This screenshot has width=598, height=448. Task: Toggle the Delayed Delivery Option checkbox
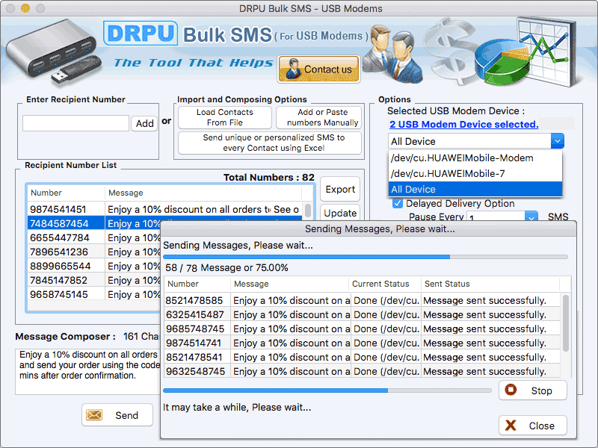pos(398,203)
